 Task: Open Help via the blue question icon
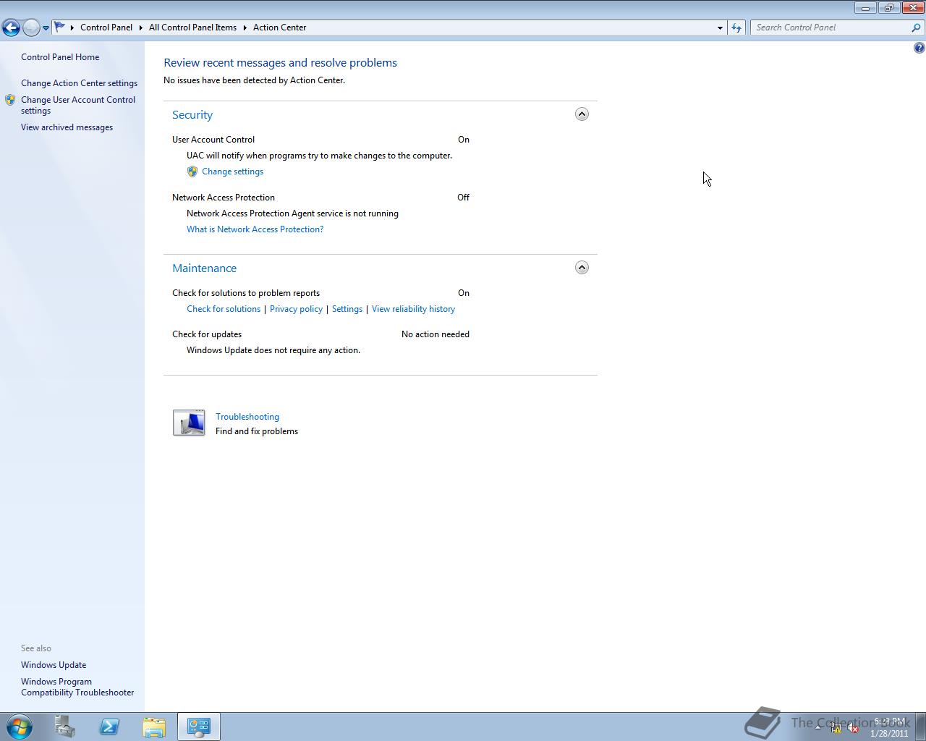click(x=919, y=48)
